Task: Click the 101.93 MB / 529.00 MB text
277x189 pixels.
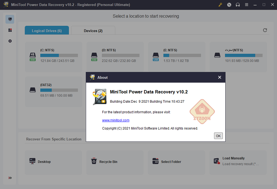Action: click(x=242, y=61)
